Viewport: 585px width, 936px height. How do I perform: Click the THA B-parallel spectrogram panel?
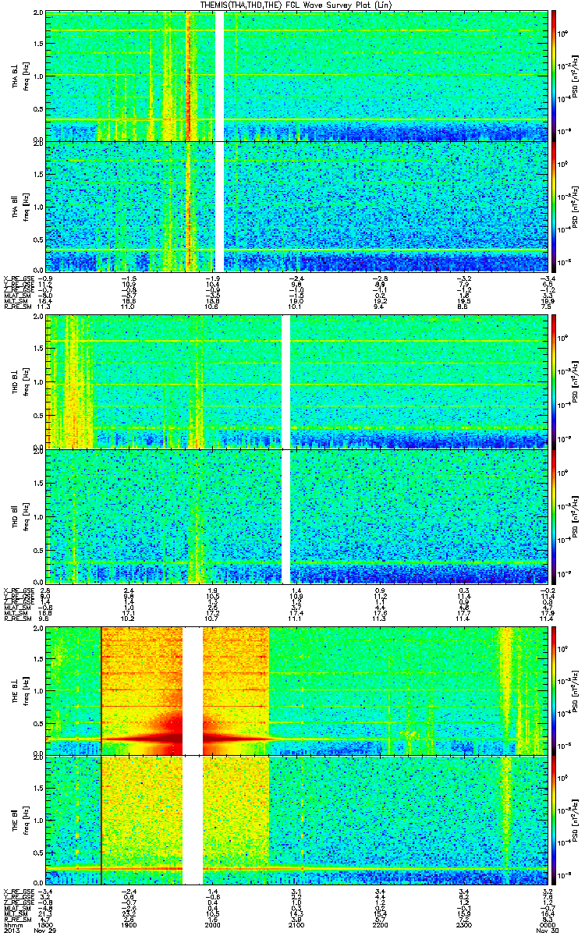coord(296,207)
